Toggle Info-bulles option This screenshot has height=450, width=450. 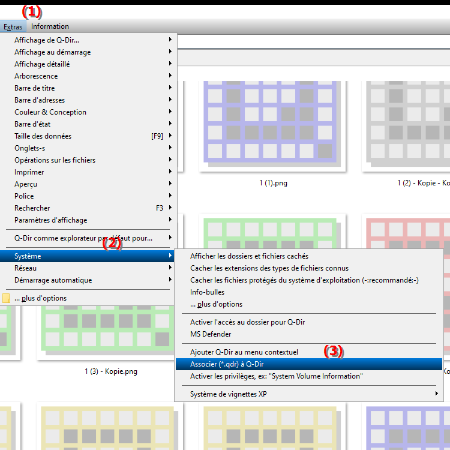point(309,292)
